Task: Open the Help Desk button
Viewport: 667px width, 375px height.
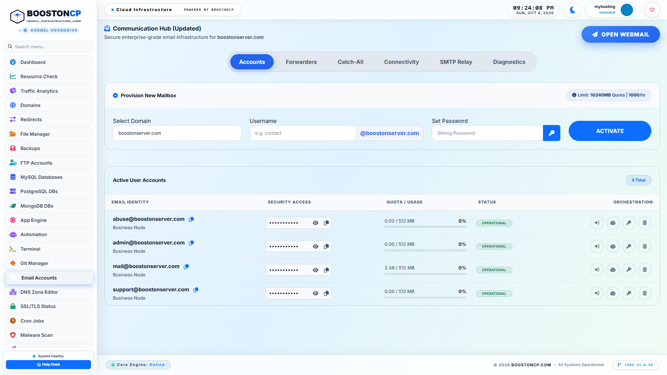Action: tap(48, 365)
